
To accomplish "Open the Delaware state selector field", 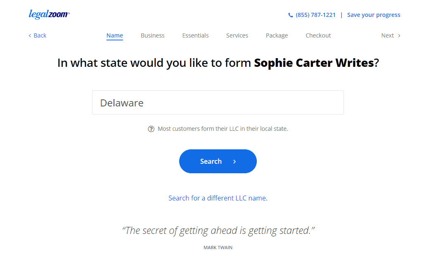I will coord(218,103).
